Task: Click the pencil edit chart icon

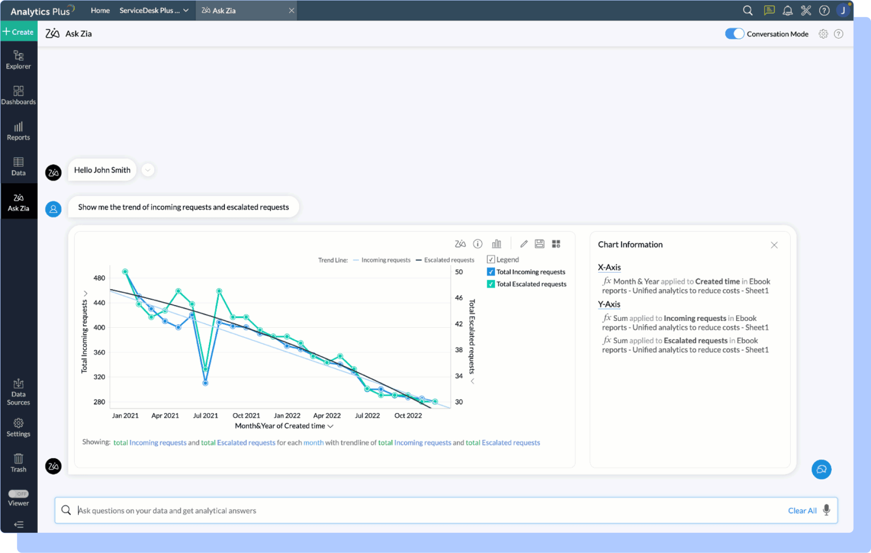Action: (524, 244)
